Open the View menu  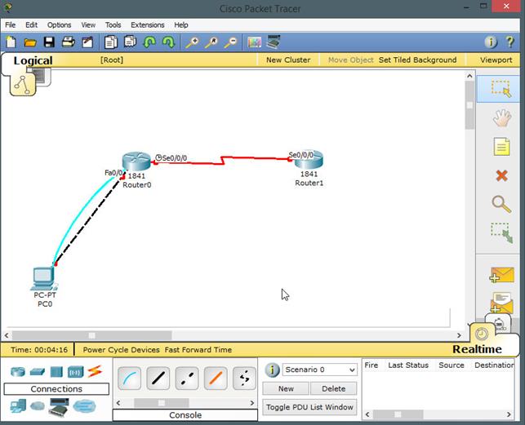tap(88, 25)
